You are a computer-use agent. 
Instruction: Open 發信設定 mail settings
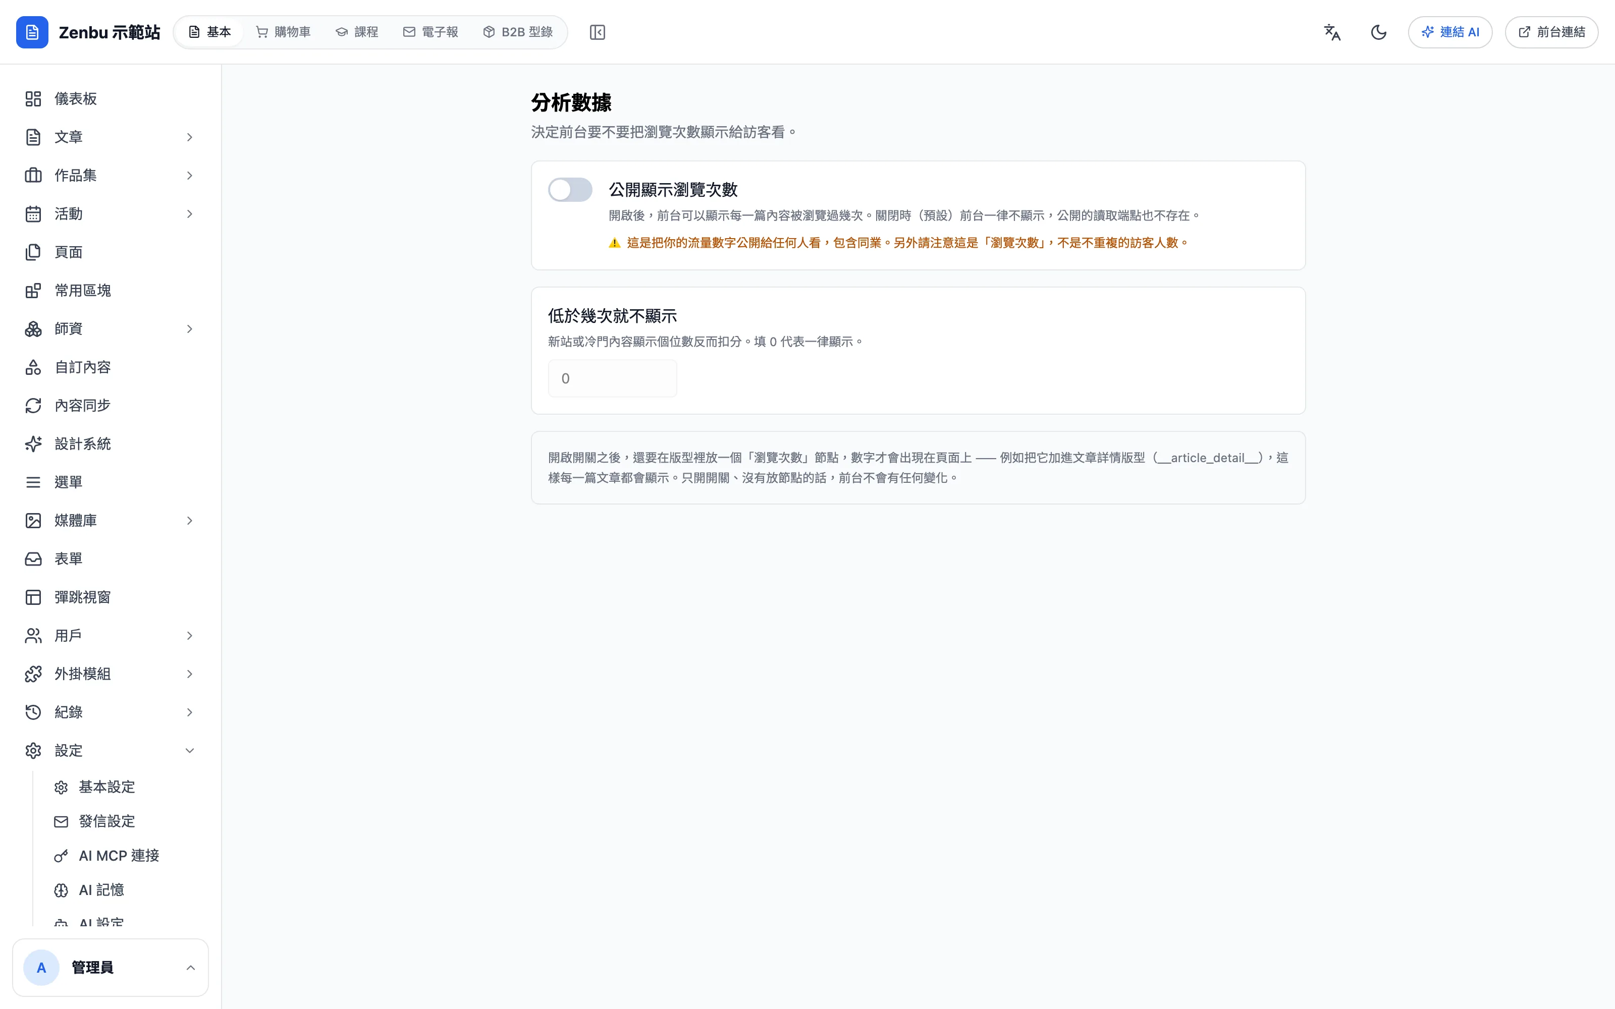124,821
